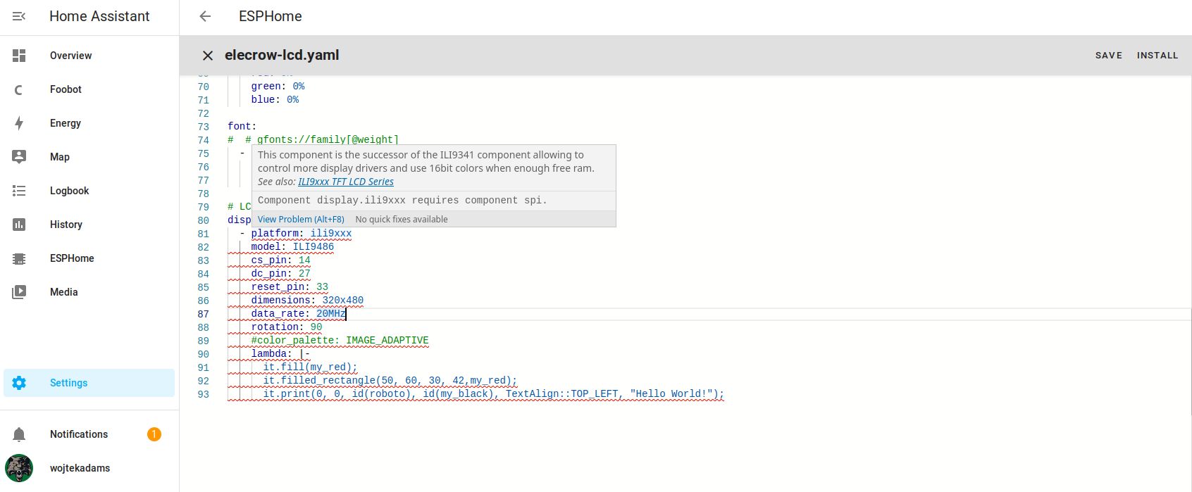Click the Settings gear icon

[19, 383]
